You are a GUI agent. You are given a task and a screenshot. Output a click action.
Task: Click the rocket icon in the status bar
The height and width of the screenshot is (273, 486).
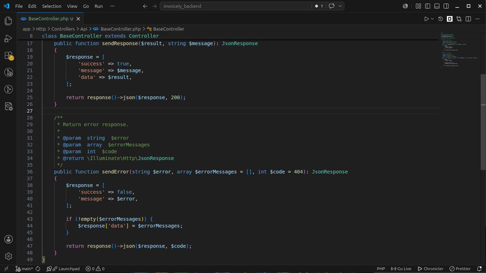point(49,269)
